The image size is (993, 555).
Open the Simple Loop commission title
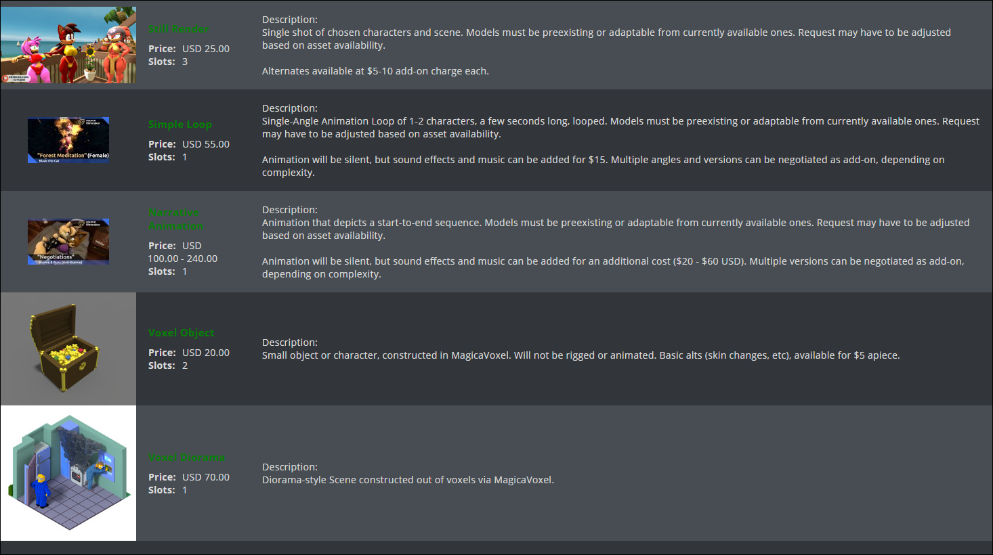click(180, 124)
